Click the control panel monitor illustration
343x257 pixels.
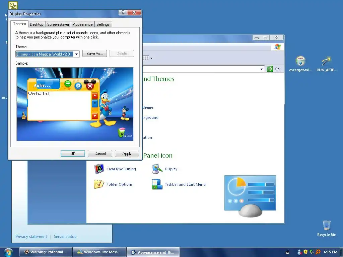click(x=250, y=196)
